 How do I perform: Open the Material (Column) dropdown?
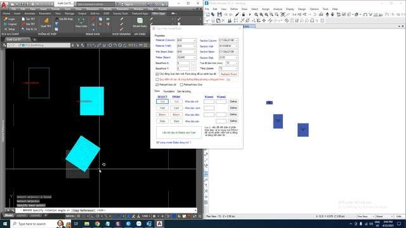(x=187, y=41)
